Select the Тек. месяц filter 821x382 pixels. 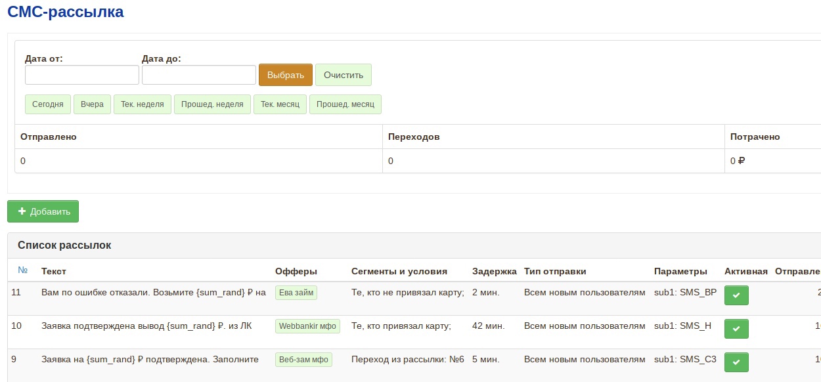[280, 104]
